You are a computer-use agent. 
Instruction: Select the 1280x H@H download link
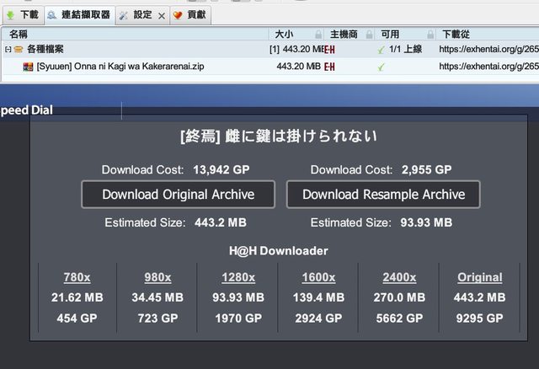coord(239,277)
